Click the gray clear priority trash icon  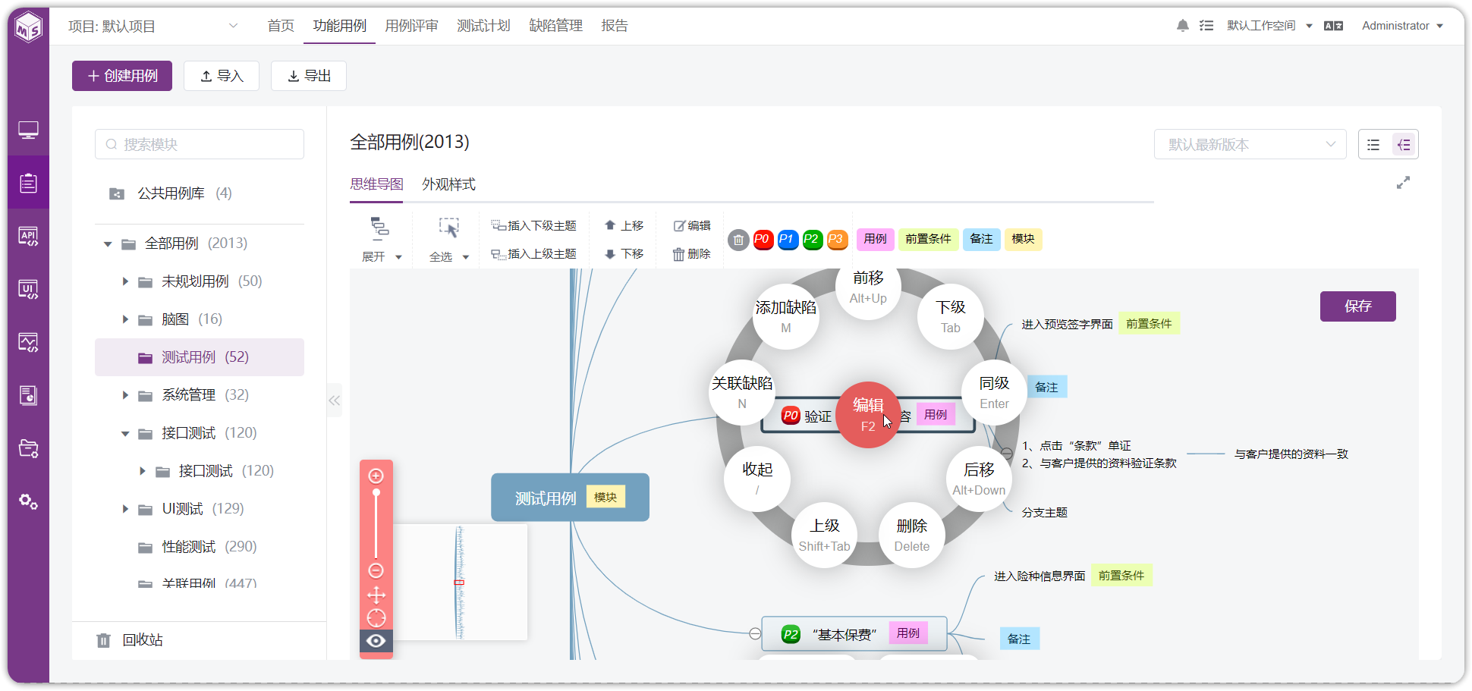(x=738, y=240)
